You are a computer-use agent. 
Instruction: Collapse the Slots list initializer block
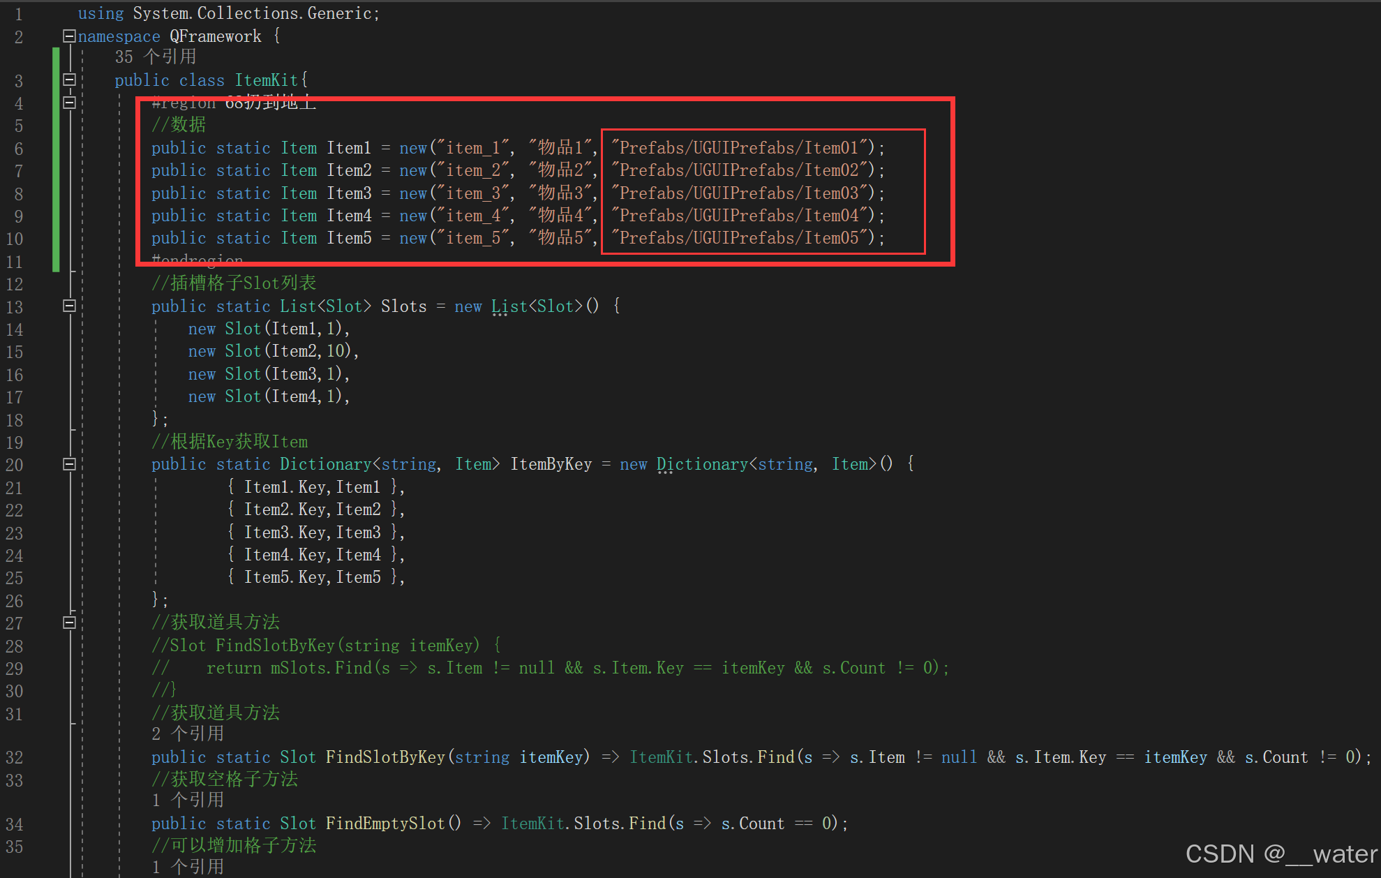tap(69, 306)
